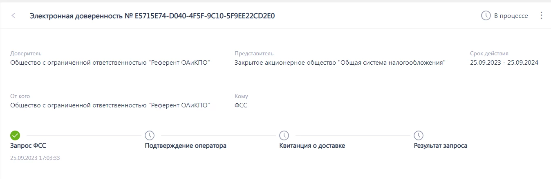Screen dimensions: 551x179
Task: Select the "Запрос ФСС" step label
Action: (x=31, y=146)
